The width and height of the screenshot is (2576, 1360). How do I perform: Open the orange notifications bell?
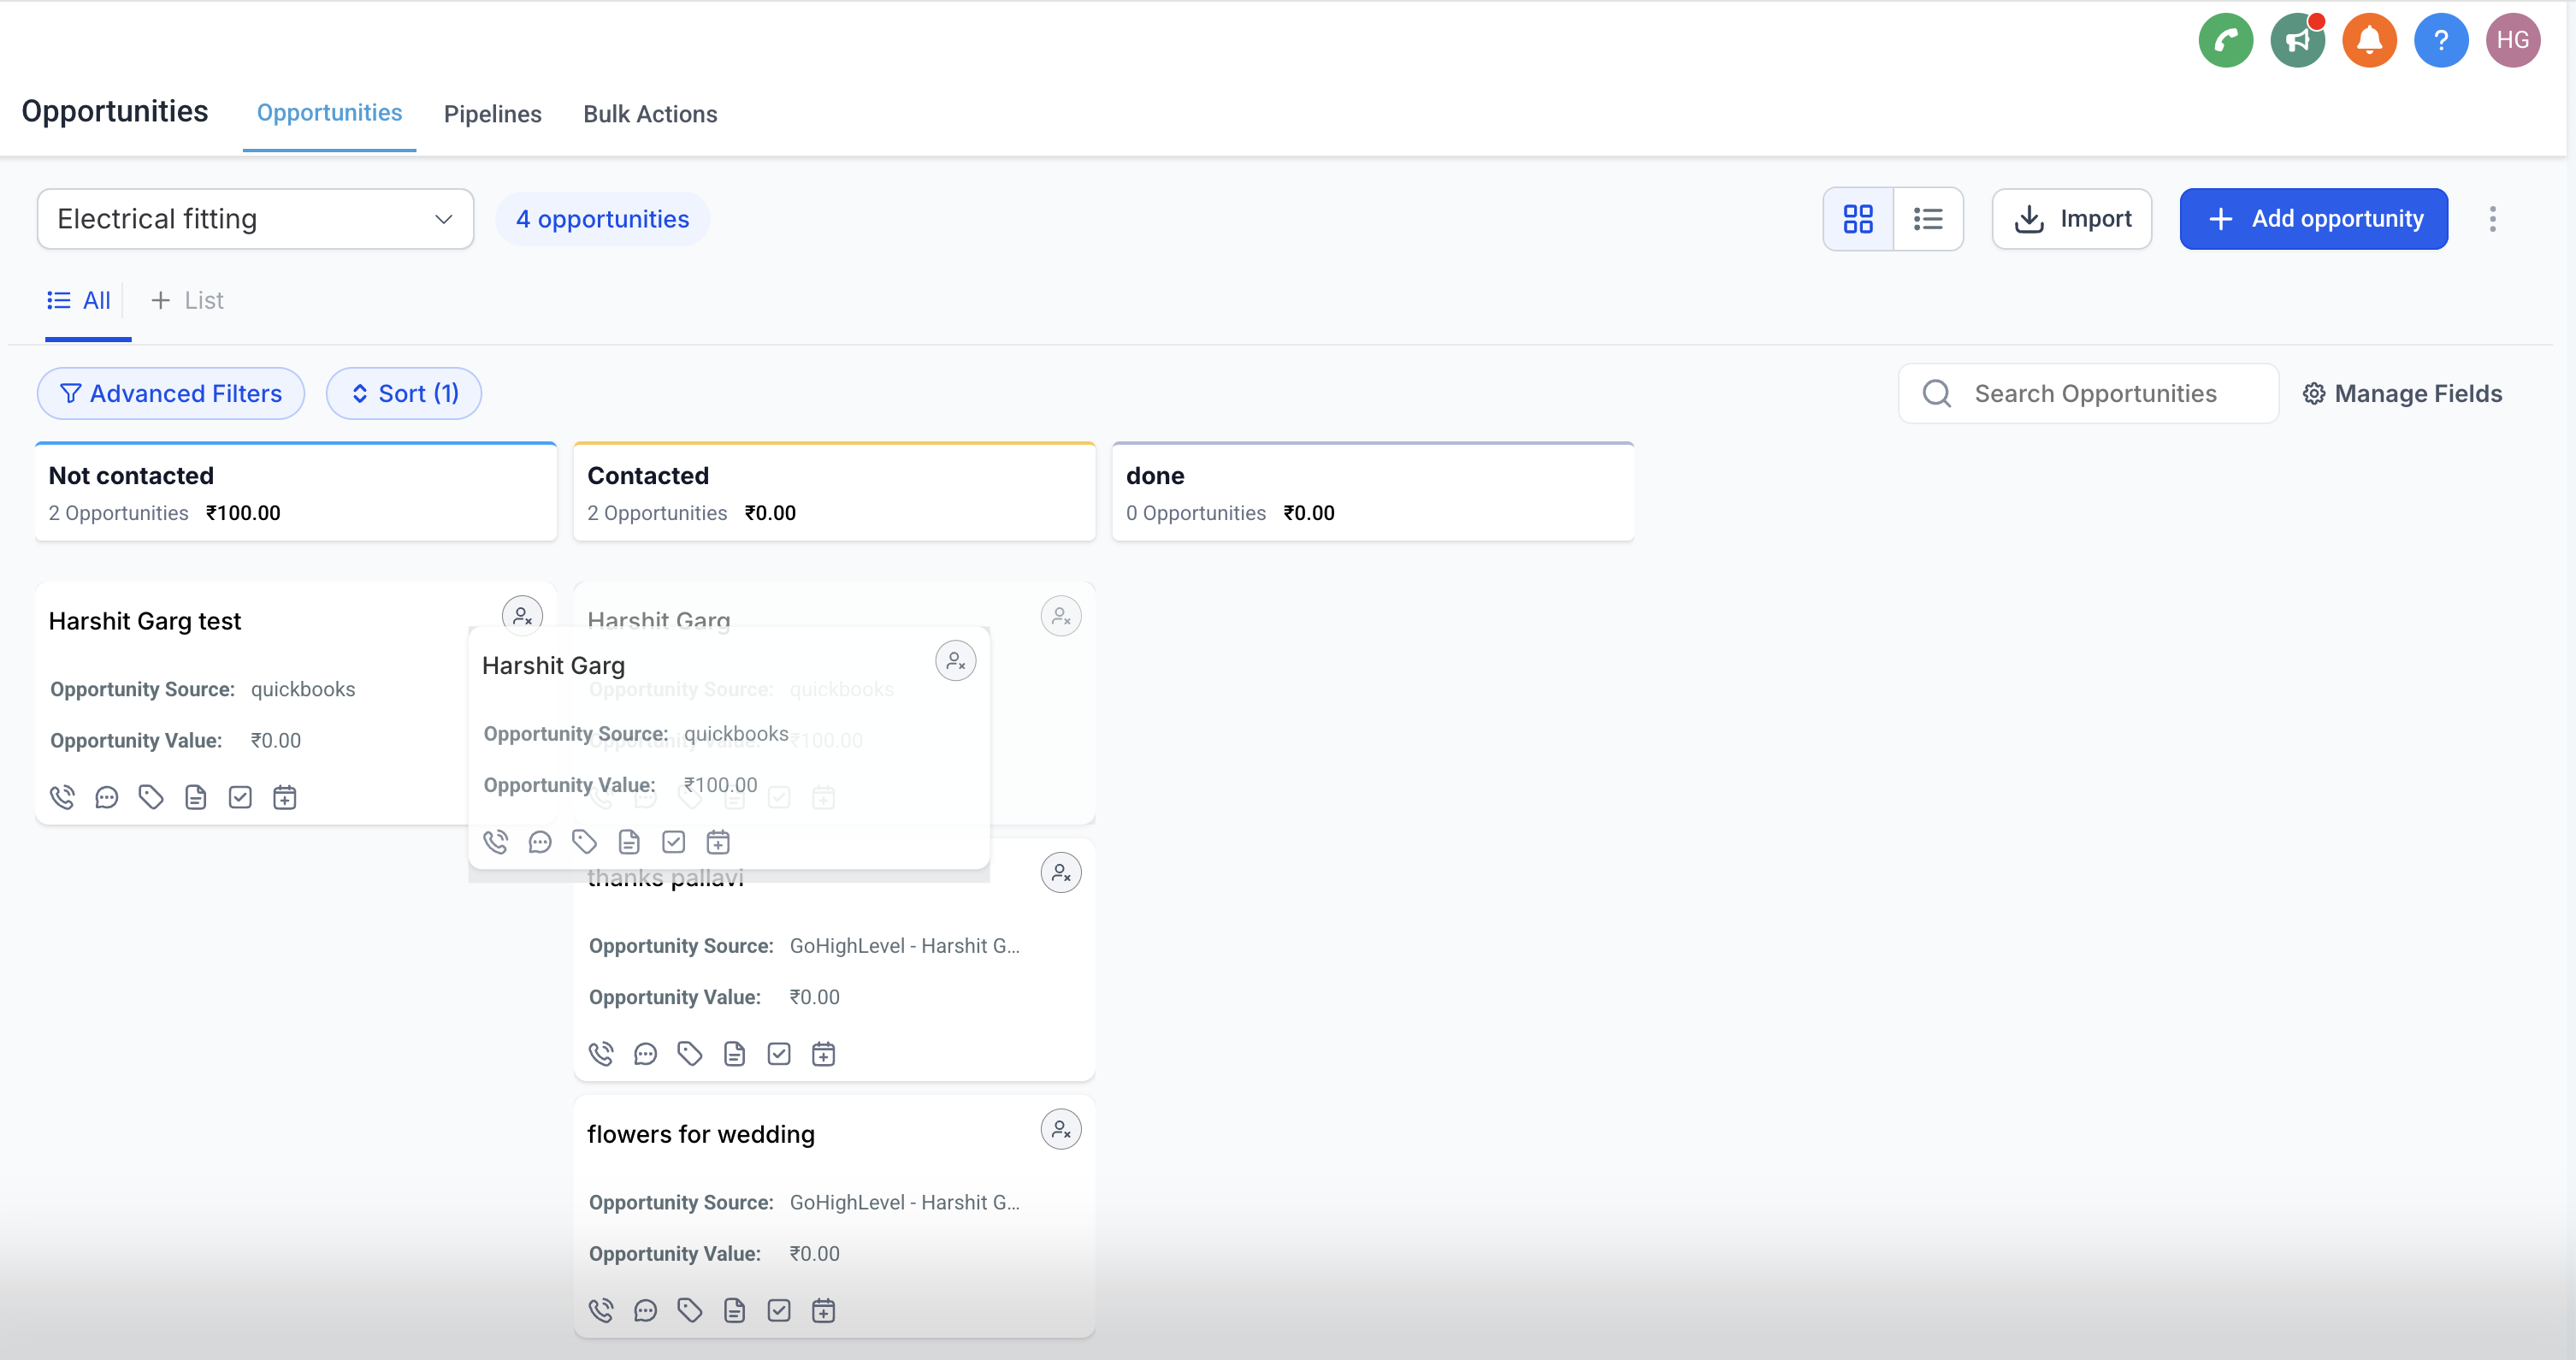pos(2369,41)
